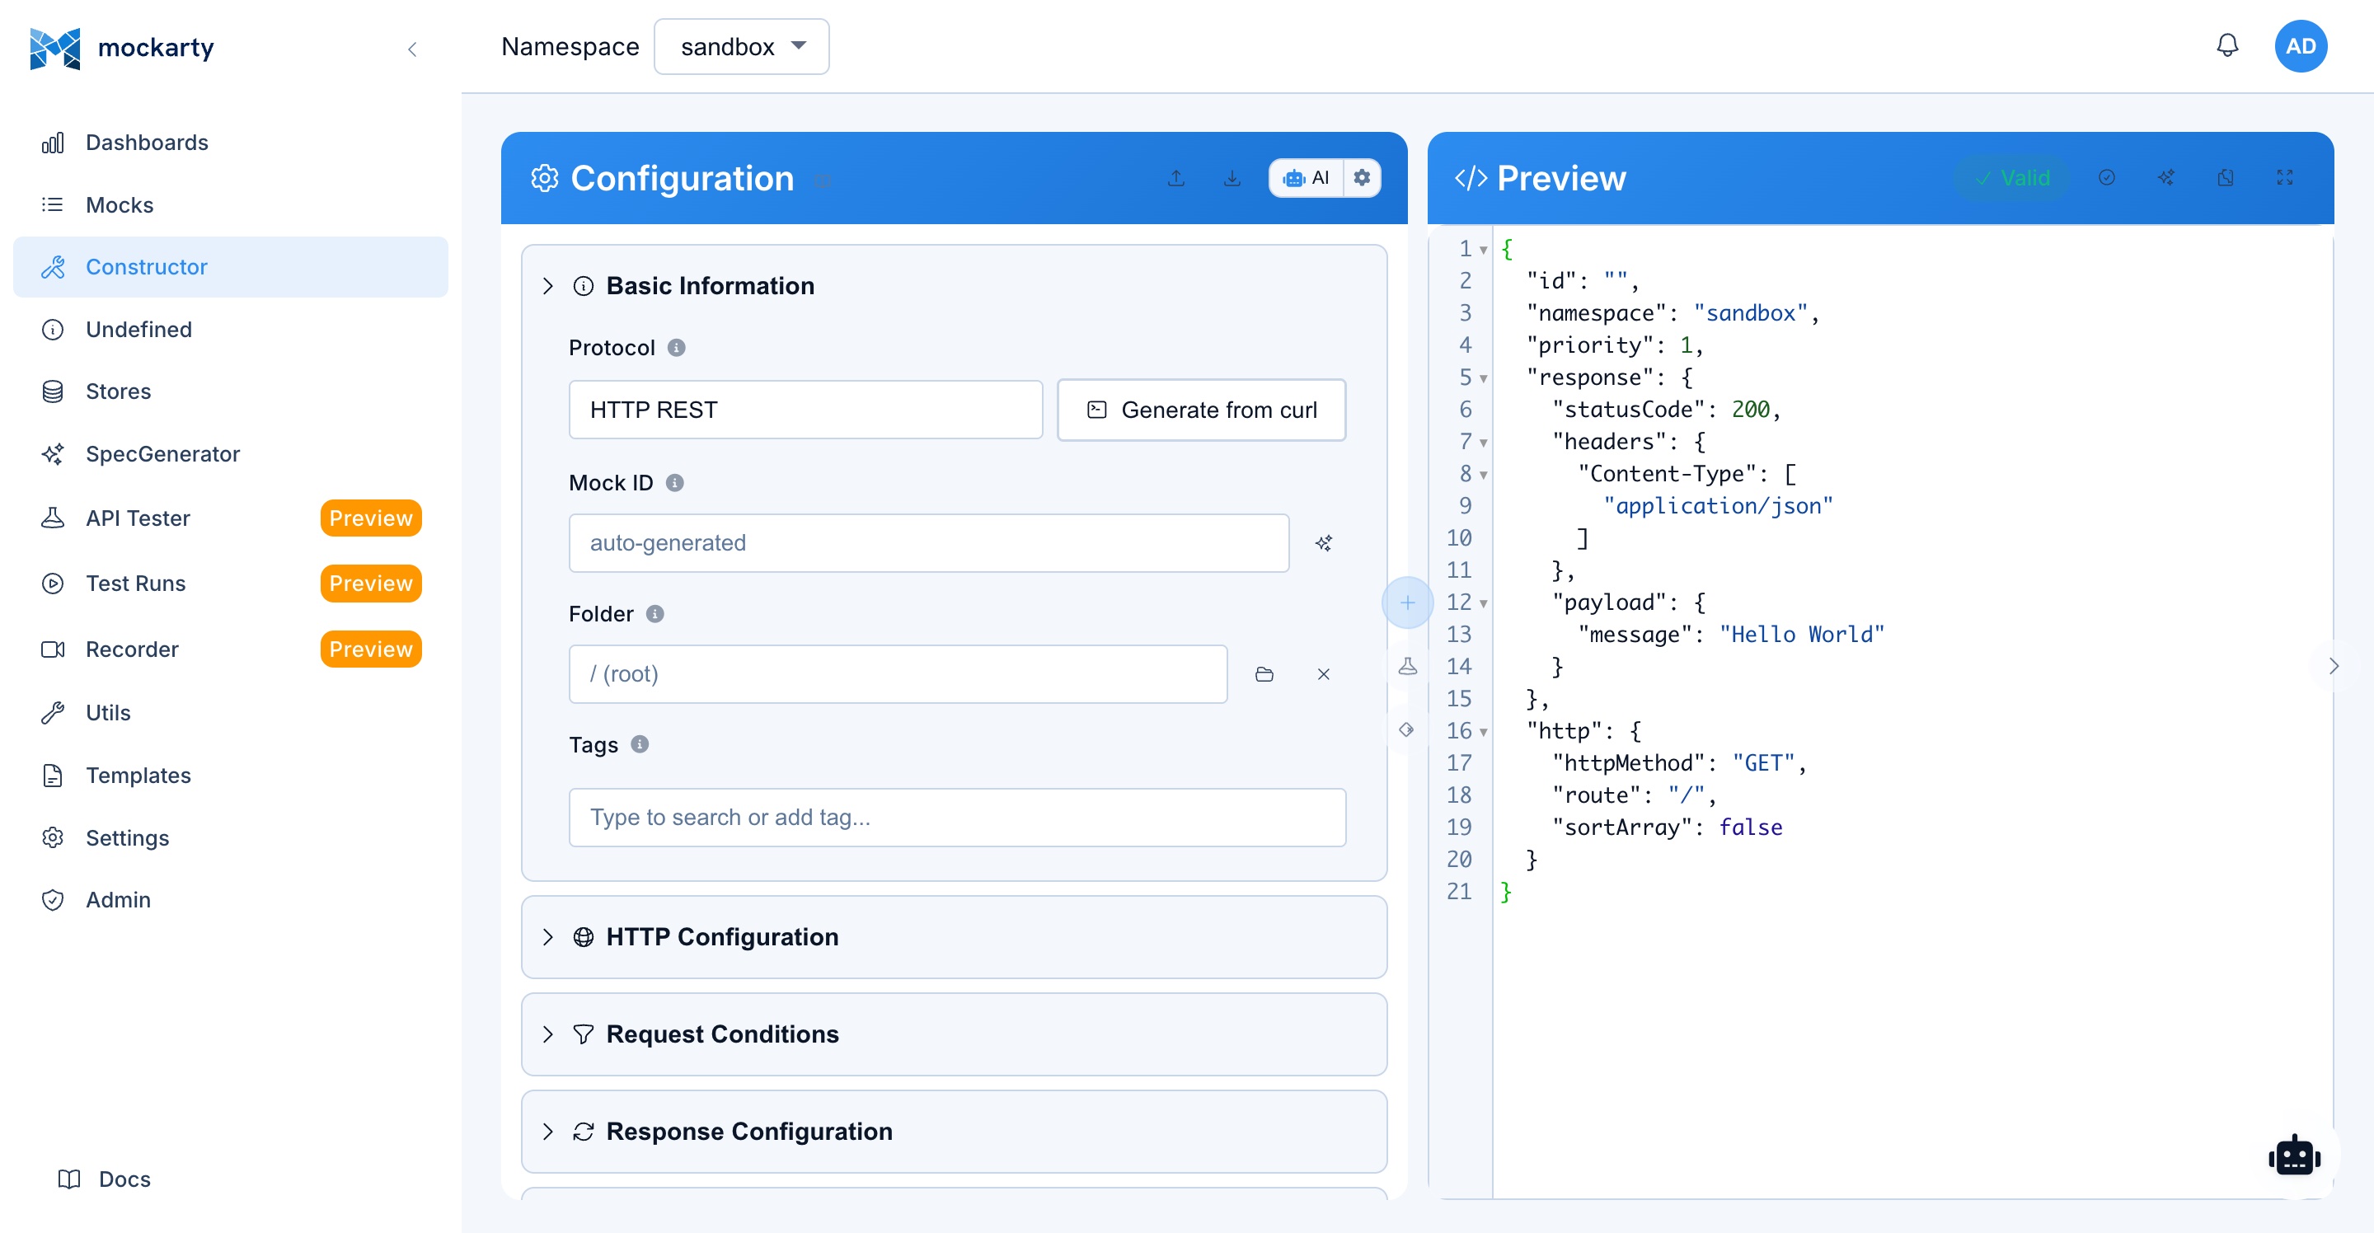Clear the folder with the X icon

click(1323, 674)
